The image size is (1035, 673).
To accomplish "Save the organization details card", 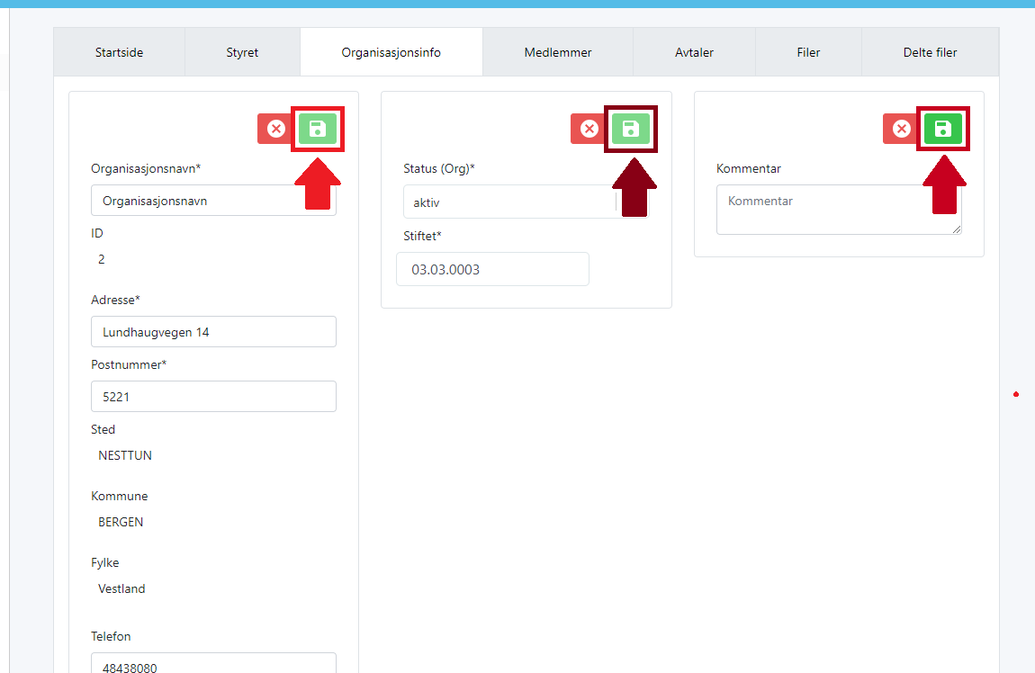I will (318, 130).
